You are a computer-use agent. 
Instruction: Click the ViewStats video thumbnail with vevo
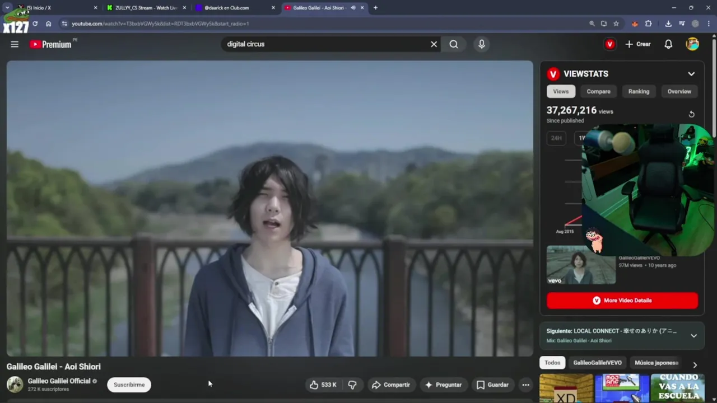(581, 265)
